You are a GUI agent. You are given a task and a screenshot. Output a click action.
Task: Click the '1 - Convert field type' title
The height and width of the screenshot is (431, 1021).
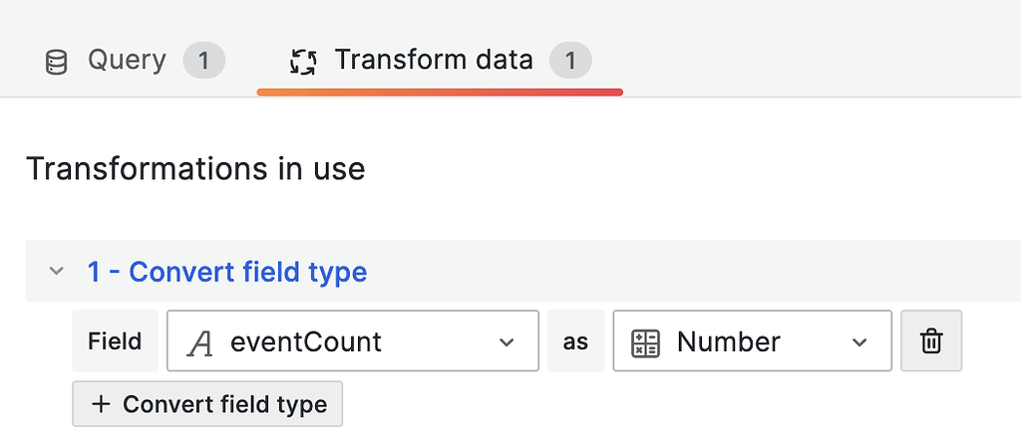click(x=227, y=271)
